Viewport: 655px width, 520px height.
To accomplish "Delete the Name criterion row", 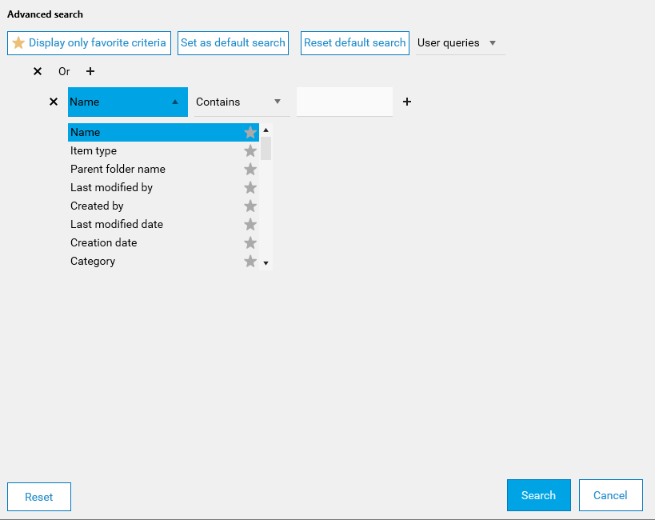I will [54, 102].
